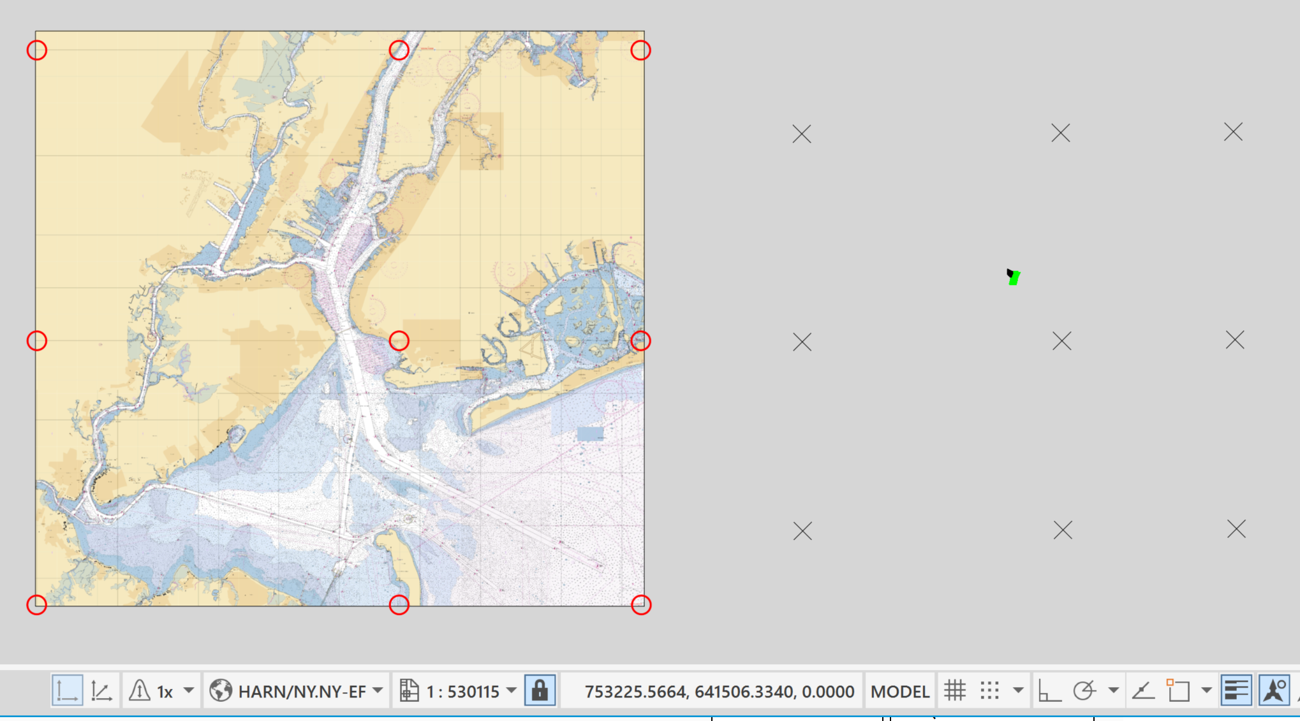Click the MODEL status bar button

pyautogui.click(x=900, y=690)
